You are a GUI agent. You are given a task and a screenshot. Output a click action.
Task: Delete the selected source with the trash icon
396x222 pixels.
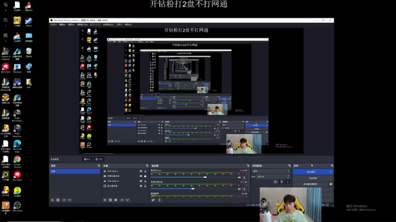[x=110, y=200]
